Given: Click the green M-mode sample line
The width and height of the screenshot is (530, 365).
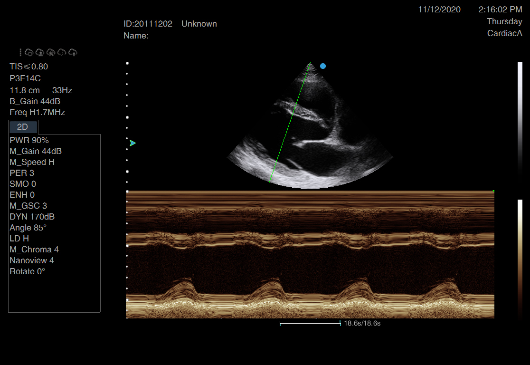Looking at the screenshot, I should (290, 122).
